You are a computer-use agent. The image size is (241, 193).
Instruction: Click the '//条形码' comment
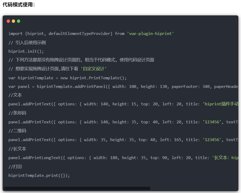17,113
